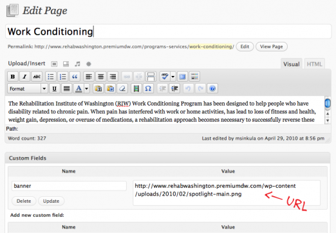This screenshot has width=336, height=233.
Task: Apply Blockquote formatting
Action: click(75, 77)
